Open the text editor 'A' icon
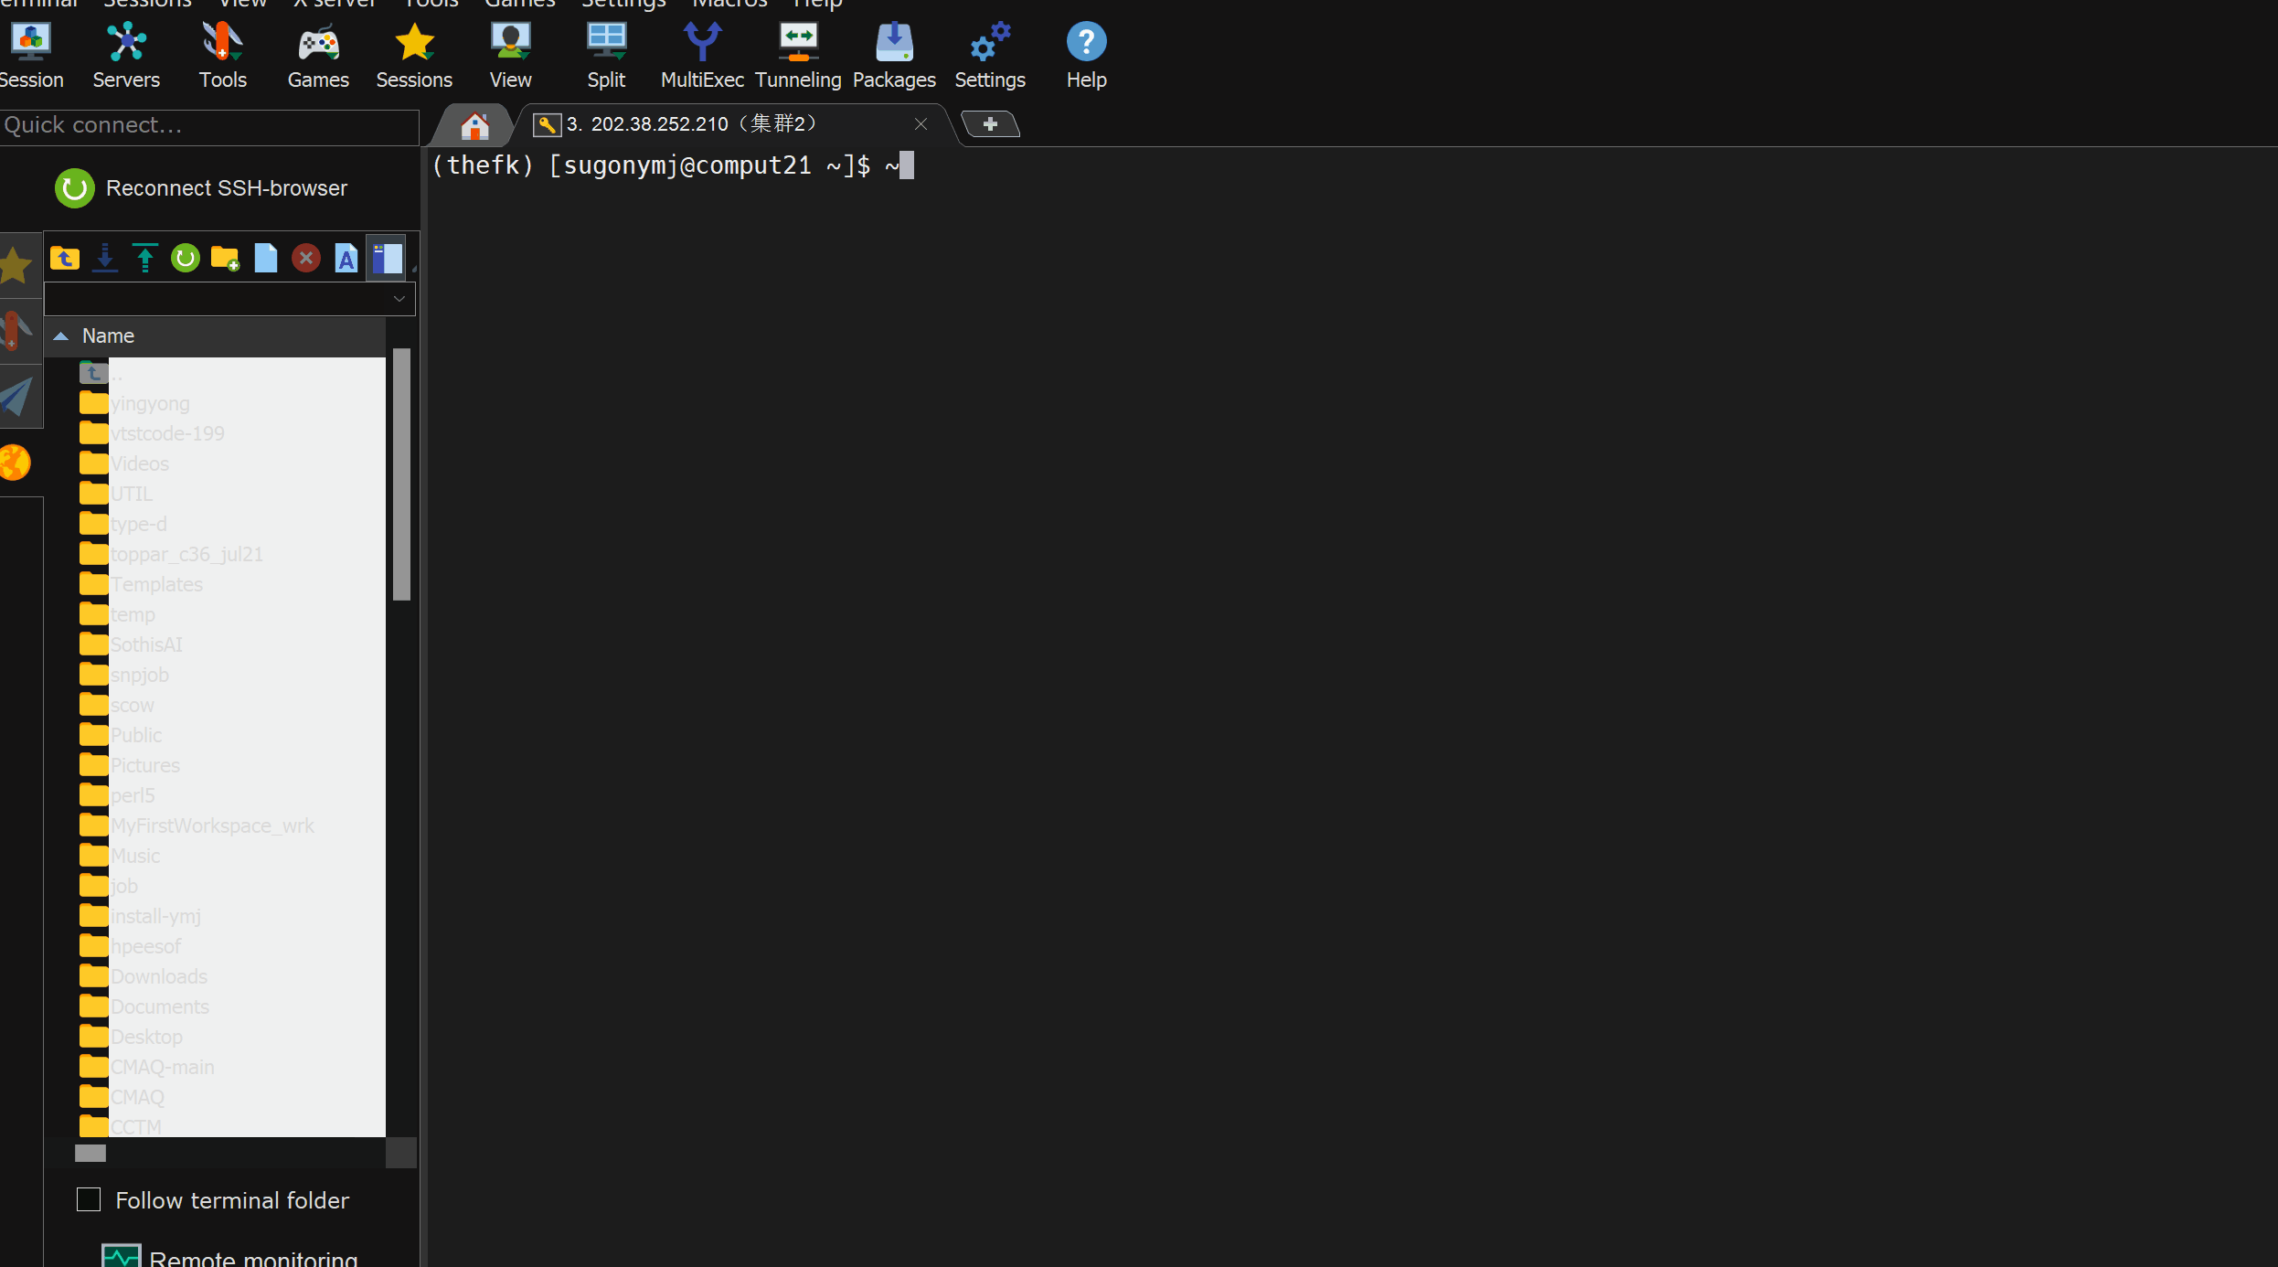Image resolution: width=2278 pixels, height=1267 pixels. (346, 259)
